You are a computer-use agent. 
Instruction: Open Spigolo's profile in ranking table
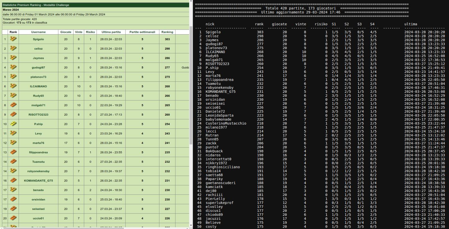38,39
